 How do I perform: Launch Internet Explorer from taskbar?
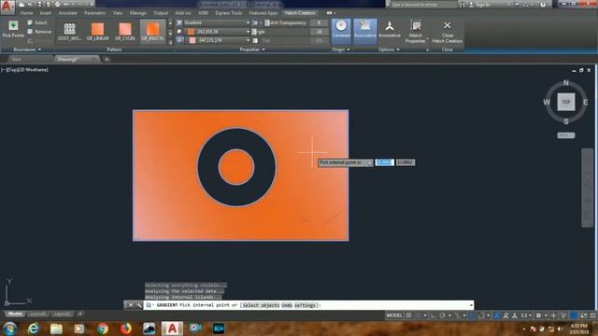tap(34, 329)
